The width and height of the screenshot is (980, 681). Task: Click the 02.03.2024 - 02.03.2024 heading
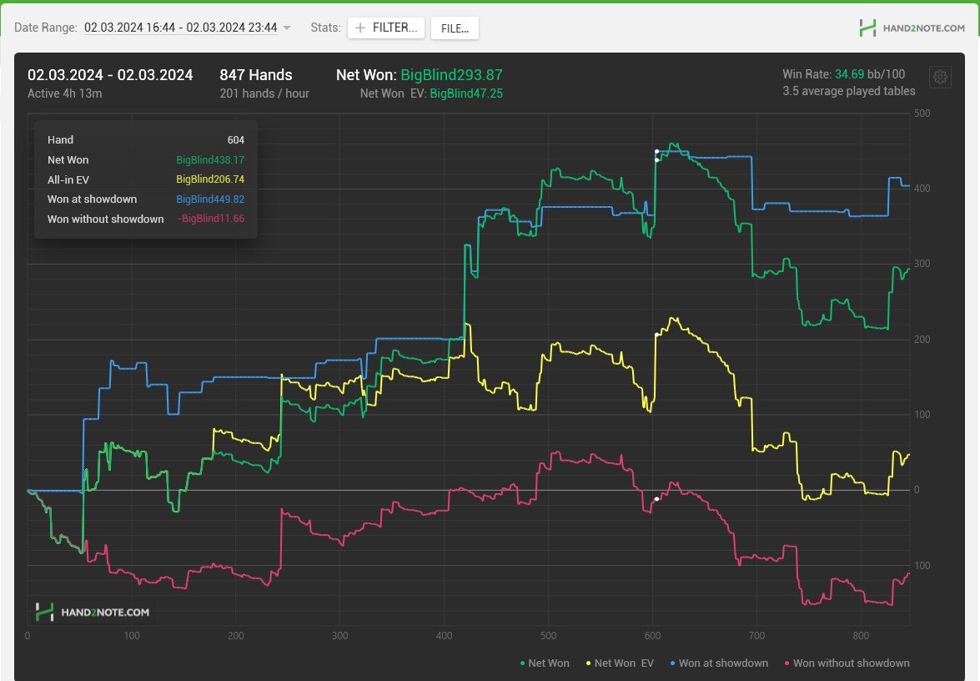(x=110, y=75)
